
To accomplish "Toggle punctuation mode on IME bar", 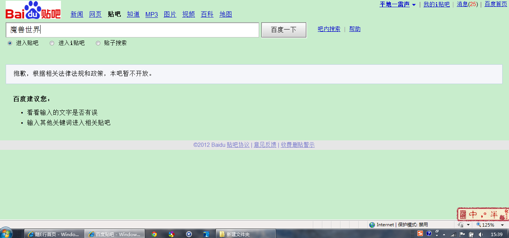I will [x=484, y=215].
